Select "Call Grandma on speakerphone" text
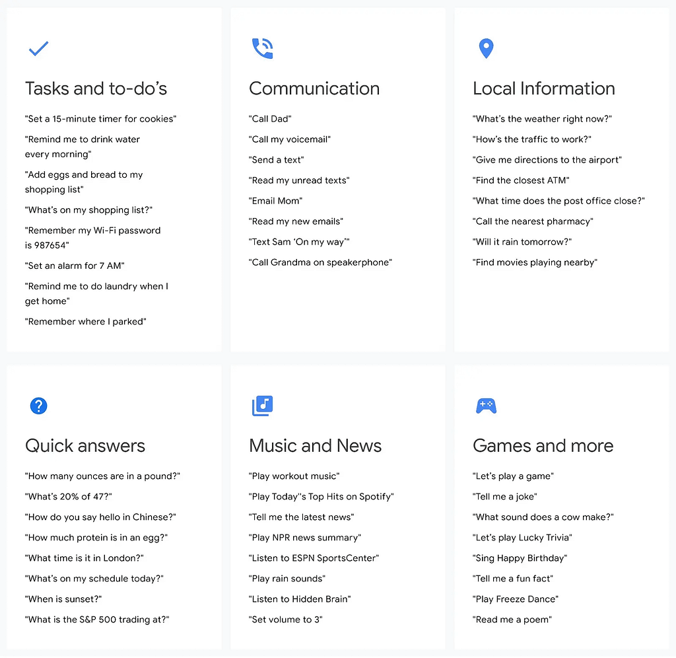This screenshot has width=676, height=658. click(320, 262)
